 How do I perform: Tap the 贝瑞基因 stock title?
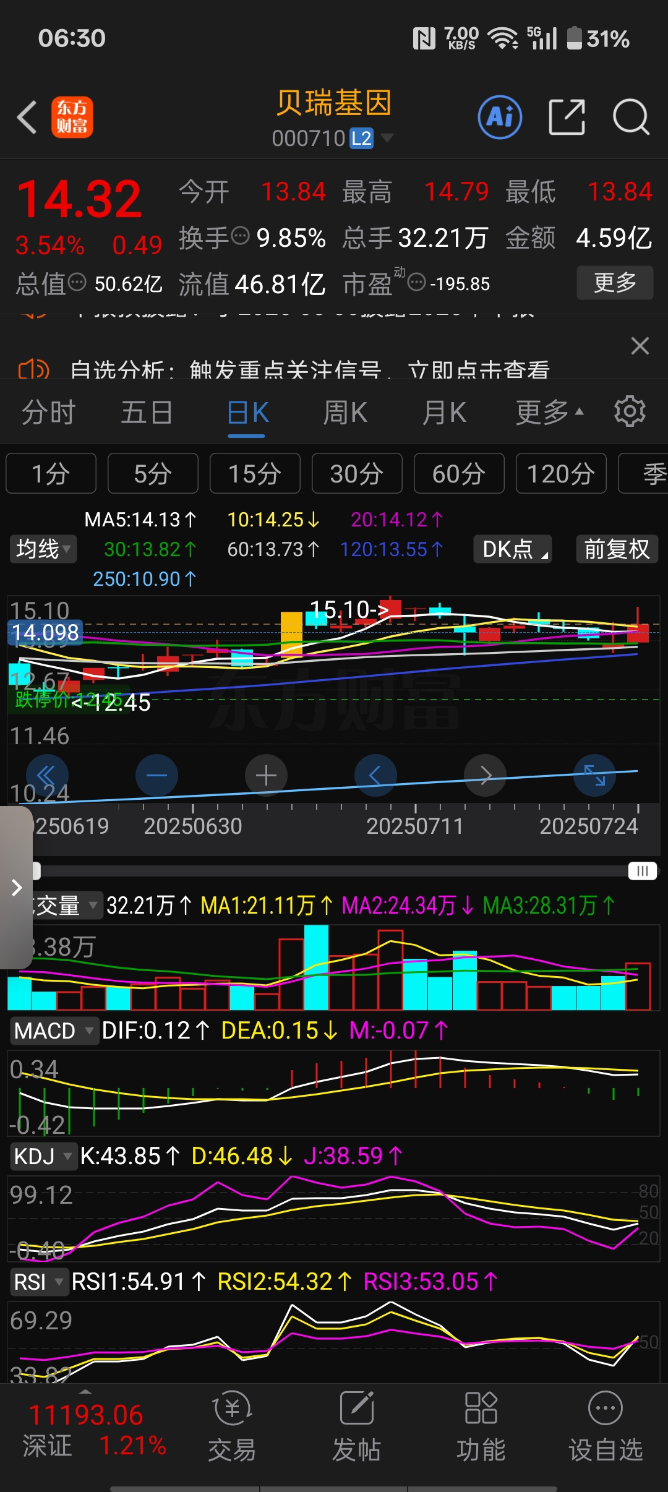tap(334, 103)
